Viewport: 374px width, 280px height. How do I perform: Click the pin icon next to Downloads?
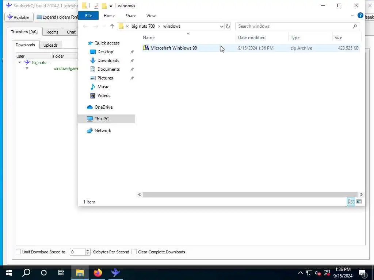(132, 61)
